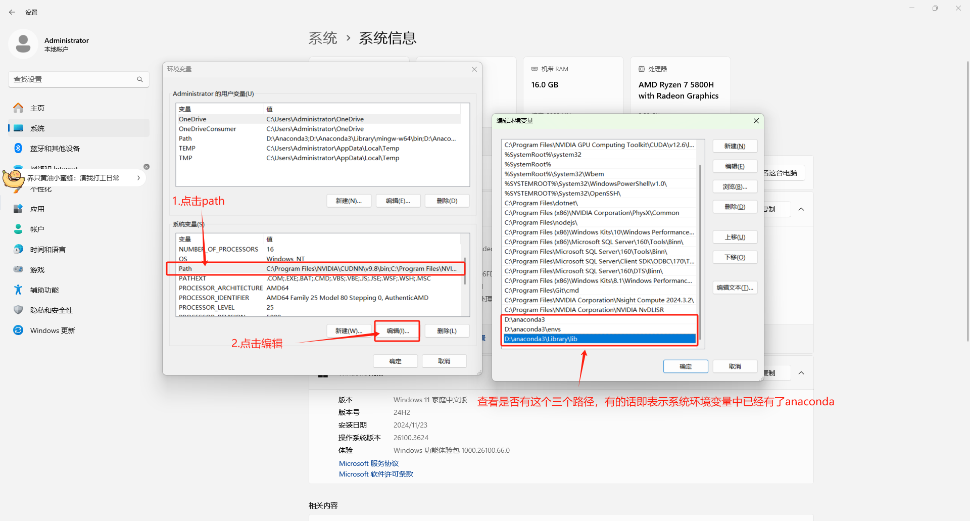Cancel 编辑环境变量 dialog with 取消
The width and height of the screenshot is (970, 521).
(x=735, y=366)
